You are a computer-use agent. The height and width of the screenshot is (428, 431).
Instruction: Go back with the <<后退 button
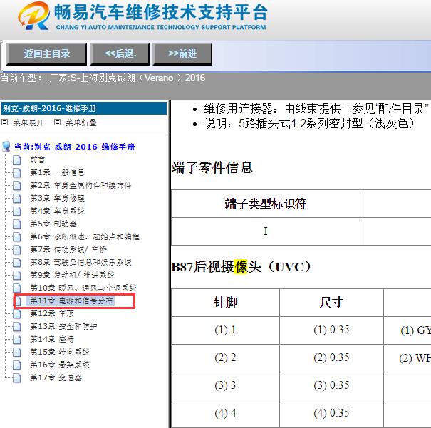[120, 54]
